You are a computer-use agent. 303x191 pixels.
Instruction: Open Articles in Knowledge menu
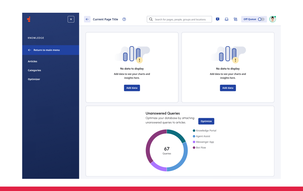32,61
